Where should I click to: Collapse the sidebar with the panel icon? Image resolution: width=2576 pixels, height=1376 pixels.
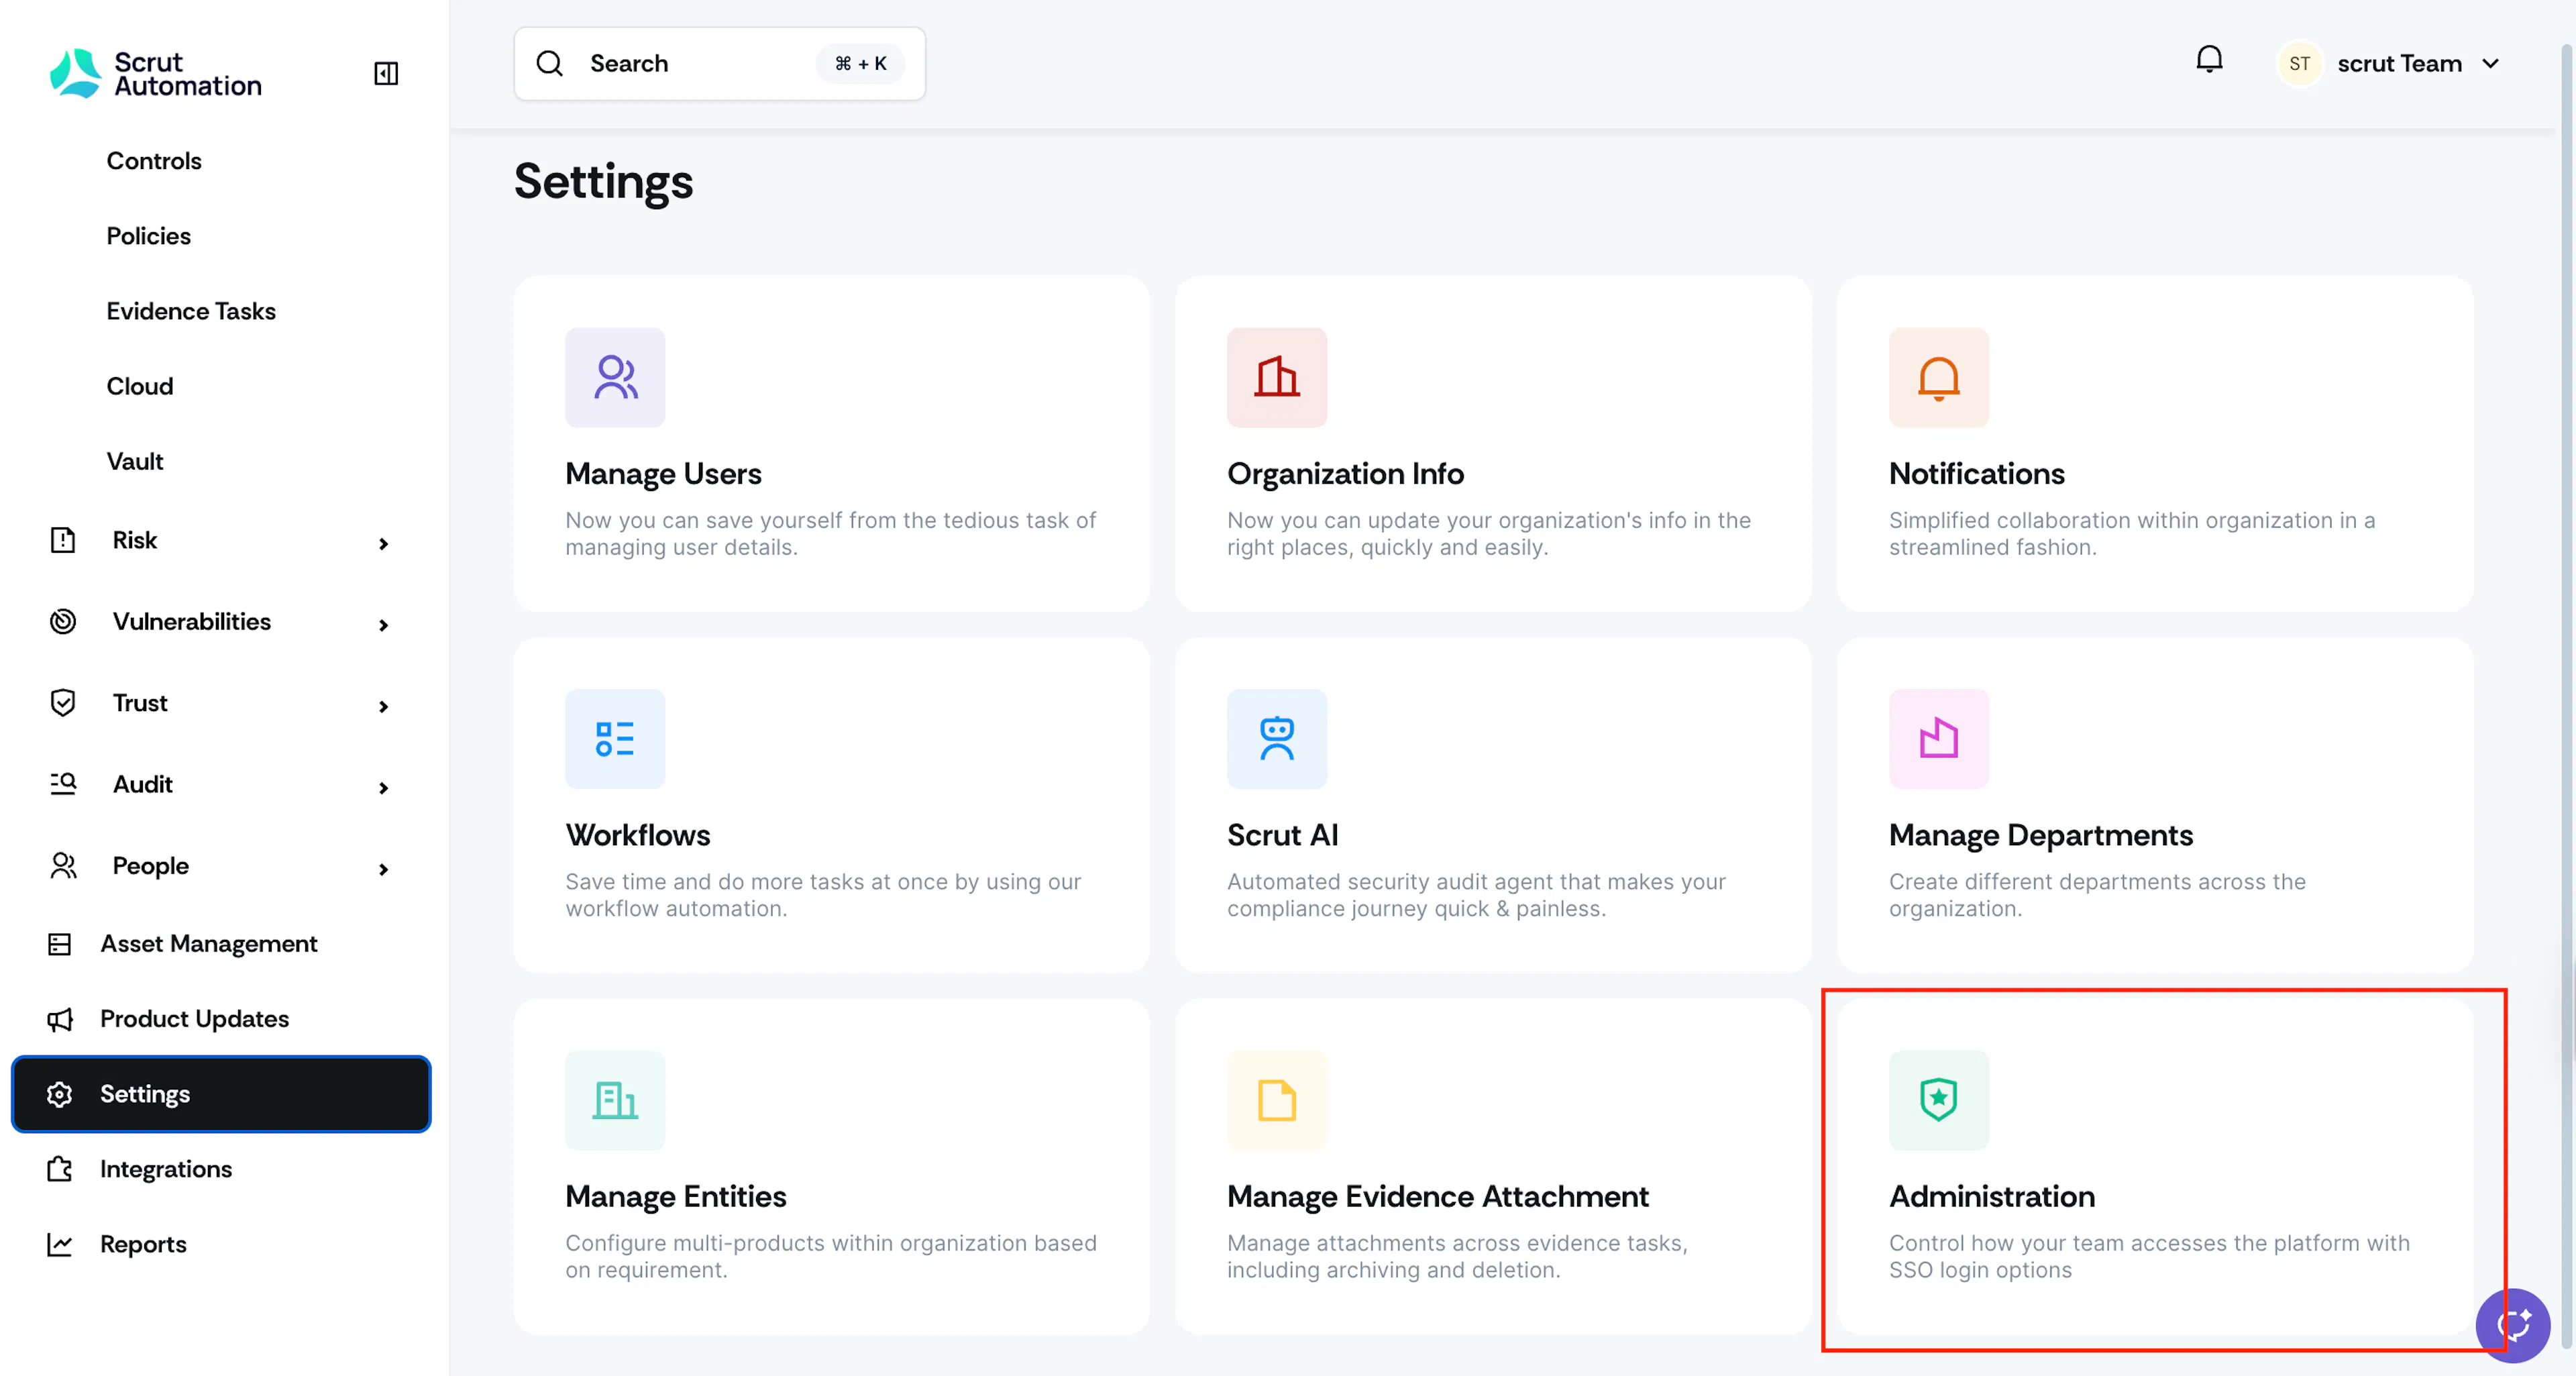tap(386, 73)
